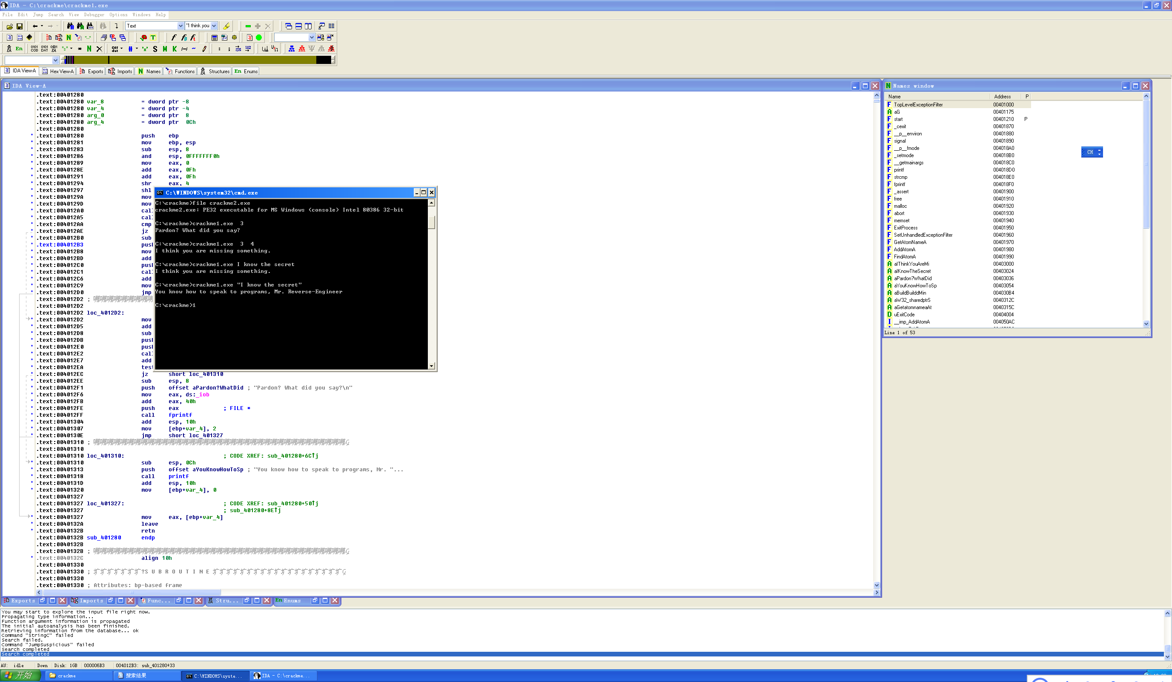Image resolution: width=1172 pixels, height=682 pixels.
Task: Open the "I think you" search string dropdown
Action: (214, 26)
